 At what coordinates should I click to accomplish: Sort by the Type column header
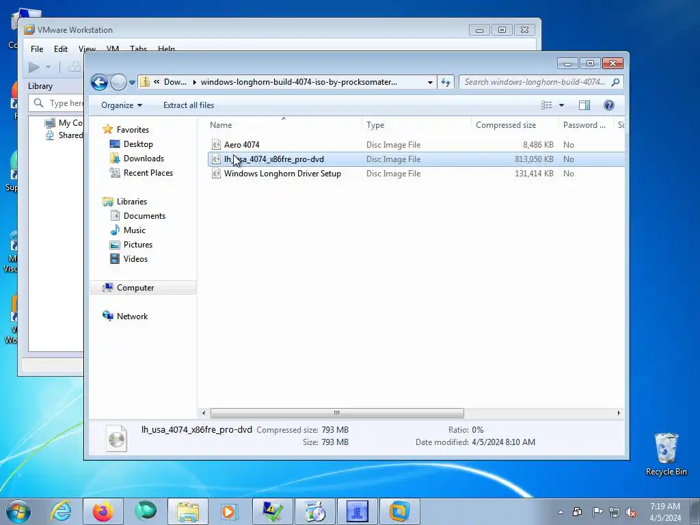pyautogui.click(x=416, y=125)
